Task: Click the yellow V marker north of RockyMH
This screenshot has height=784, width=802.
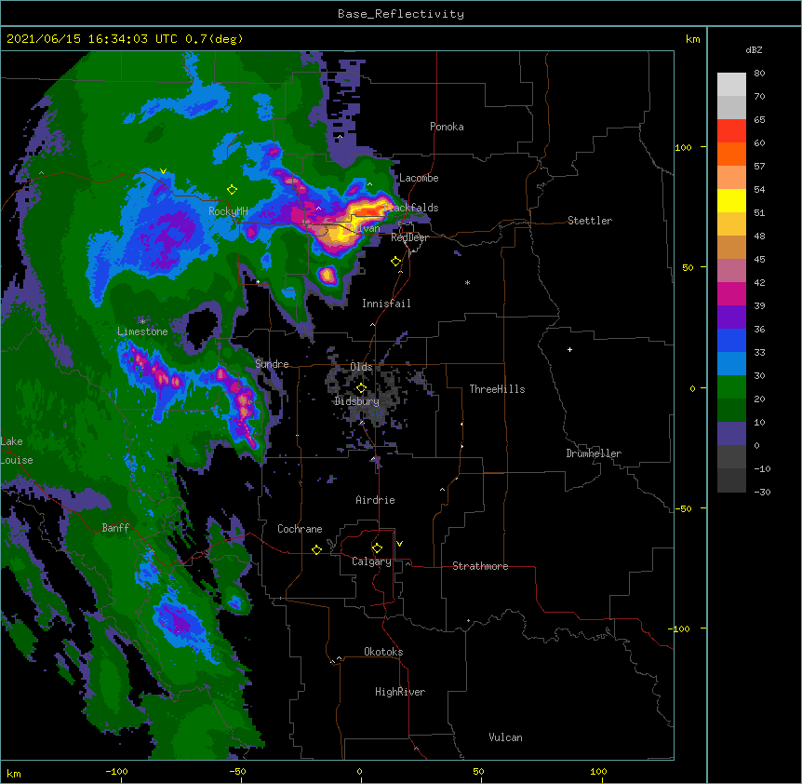Action: point(163,171)
